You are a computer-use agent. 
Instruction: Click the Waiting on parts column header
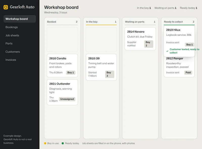(140, 22)
